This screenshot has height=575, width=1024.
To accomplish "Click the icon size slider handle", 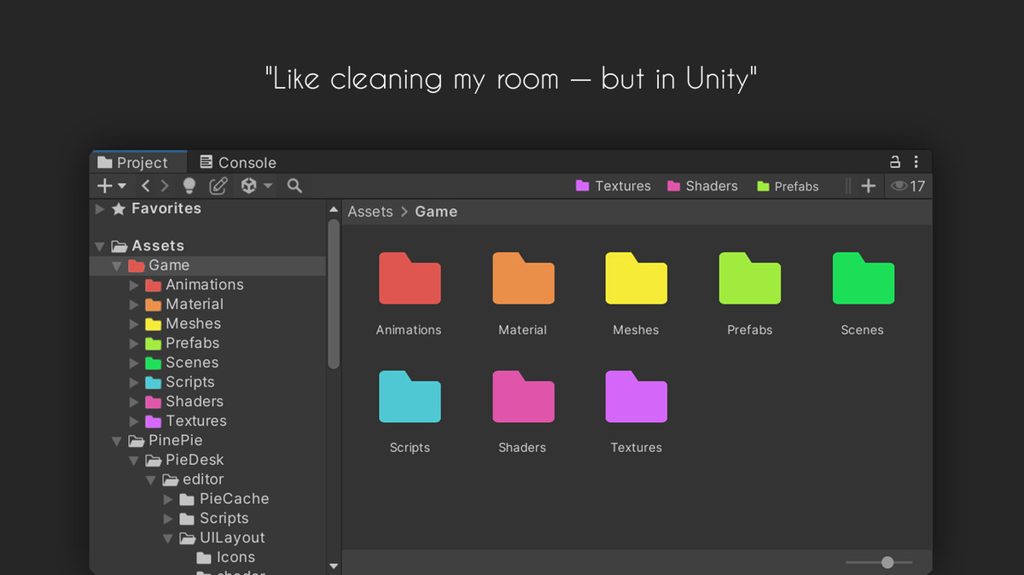I will tap(887, 562).
